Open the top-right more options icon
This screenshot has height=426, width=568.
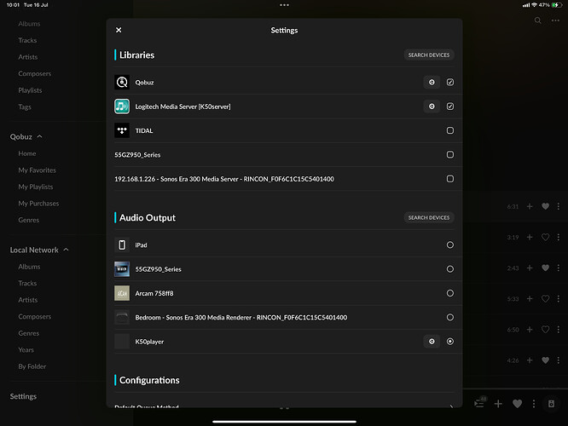555,20
